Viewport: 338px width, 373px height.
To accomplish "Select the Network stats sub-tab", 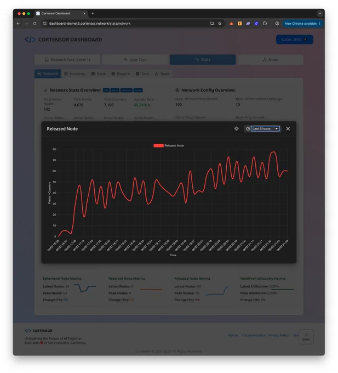I will point(48,74).
